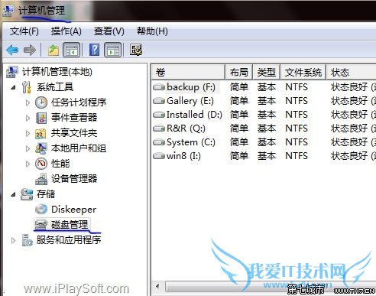The image size is (376, 296).
Task: Select the System (C:) volume row
Action: (x=264, y=142)
